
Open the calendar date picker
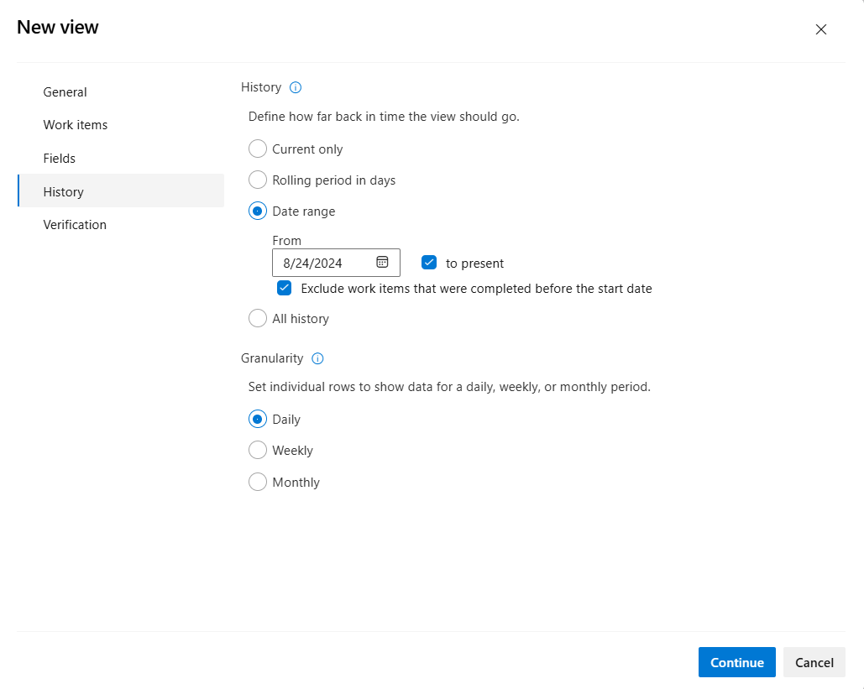point(384,263)
